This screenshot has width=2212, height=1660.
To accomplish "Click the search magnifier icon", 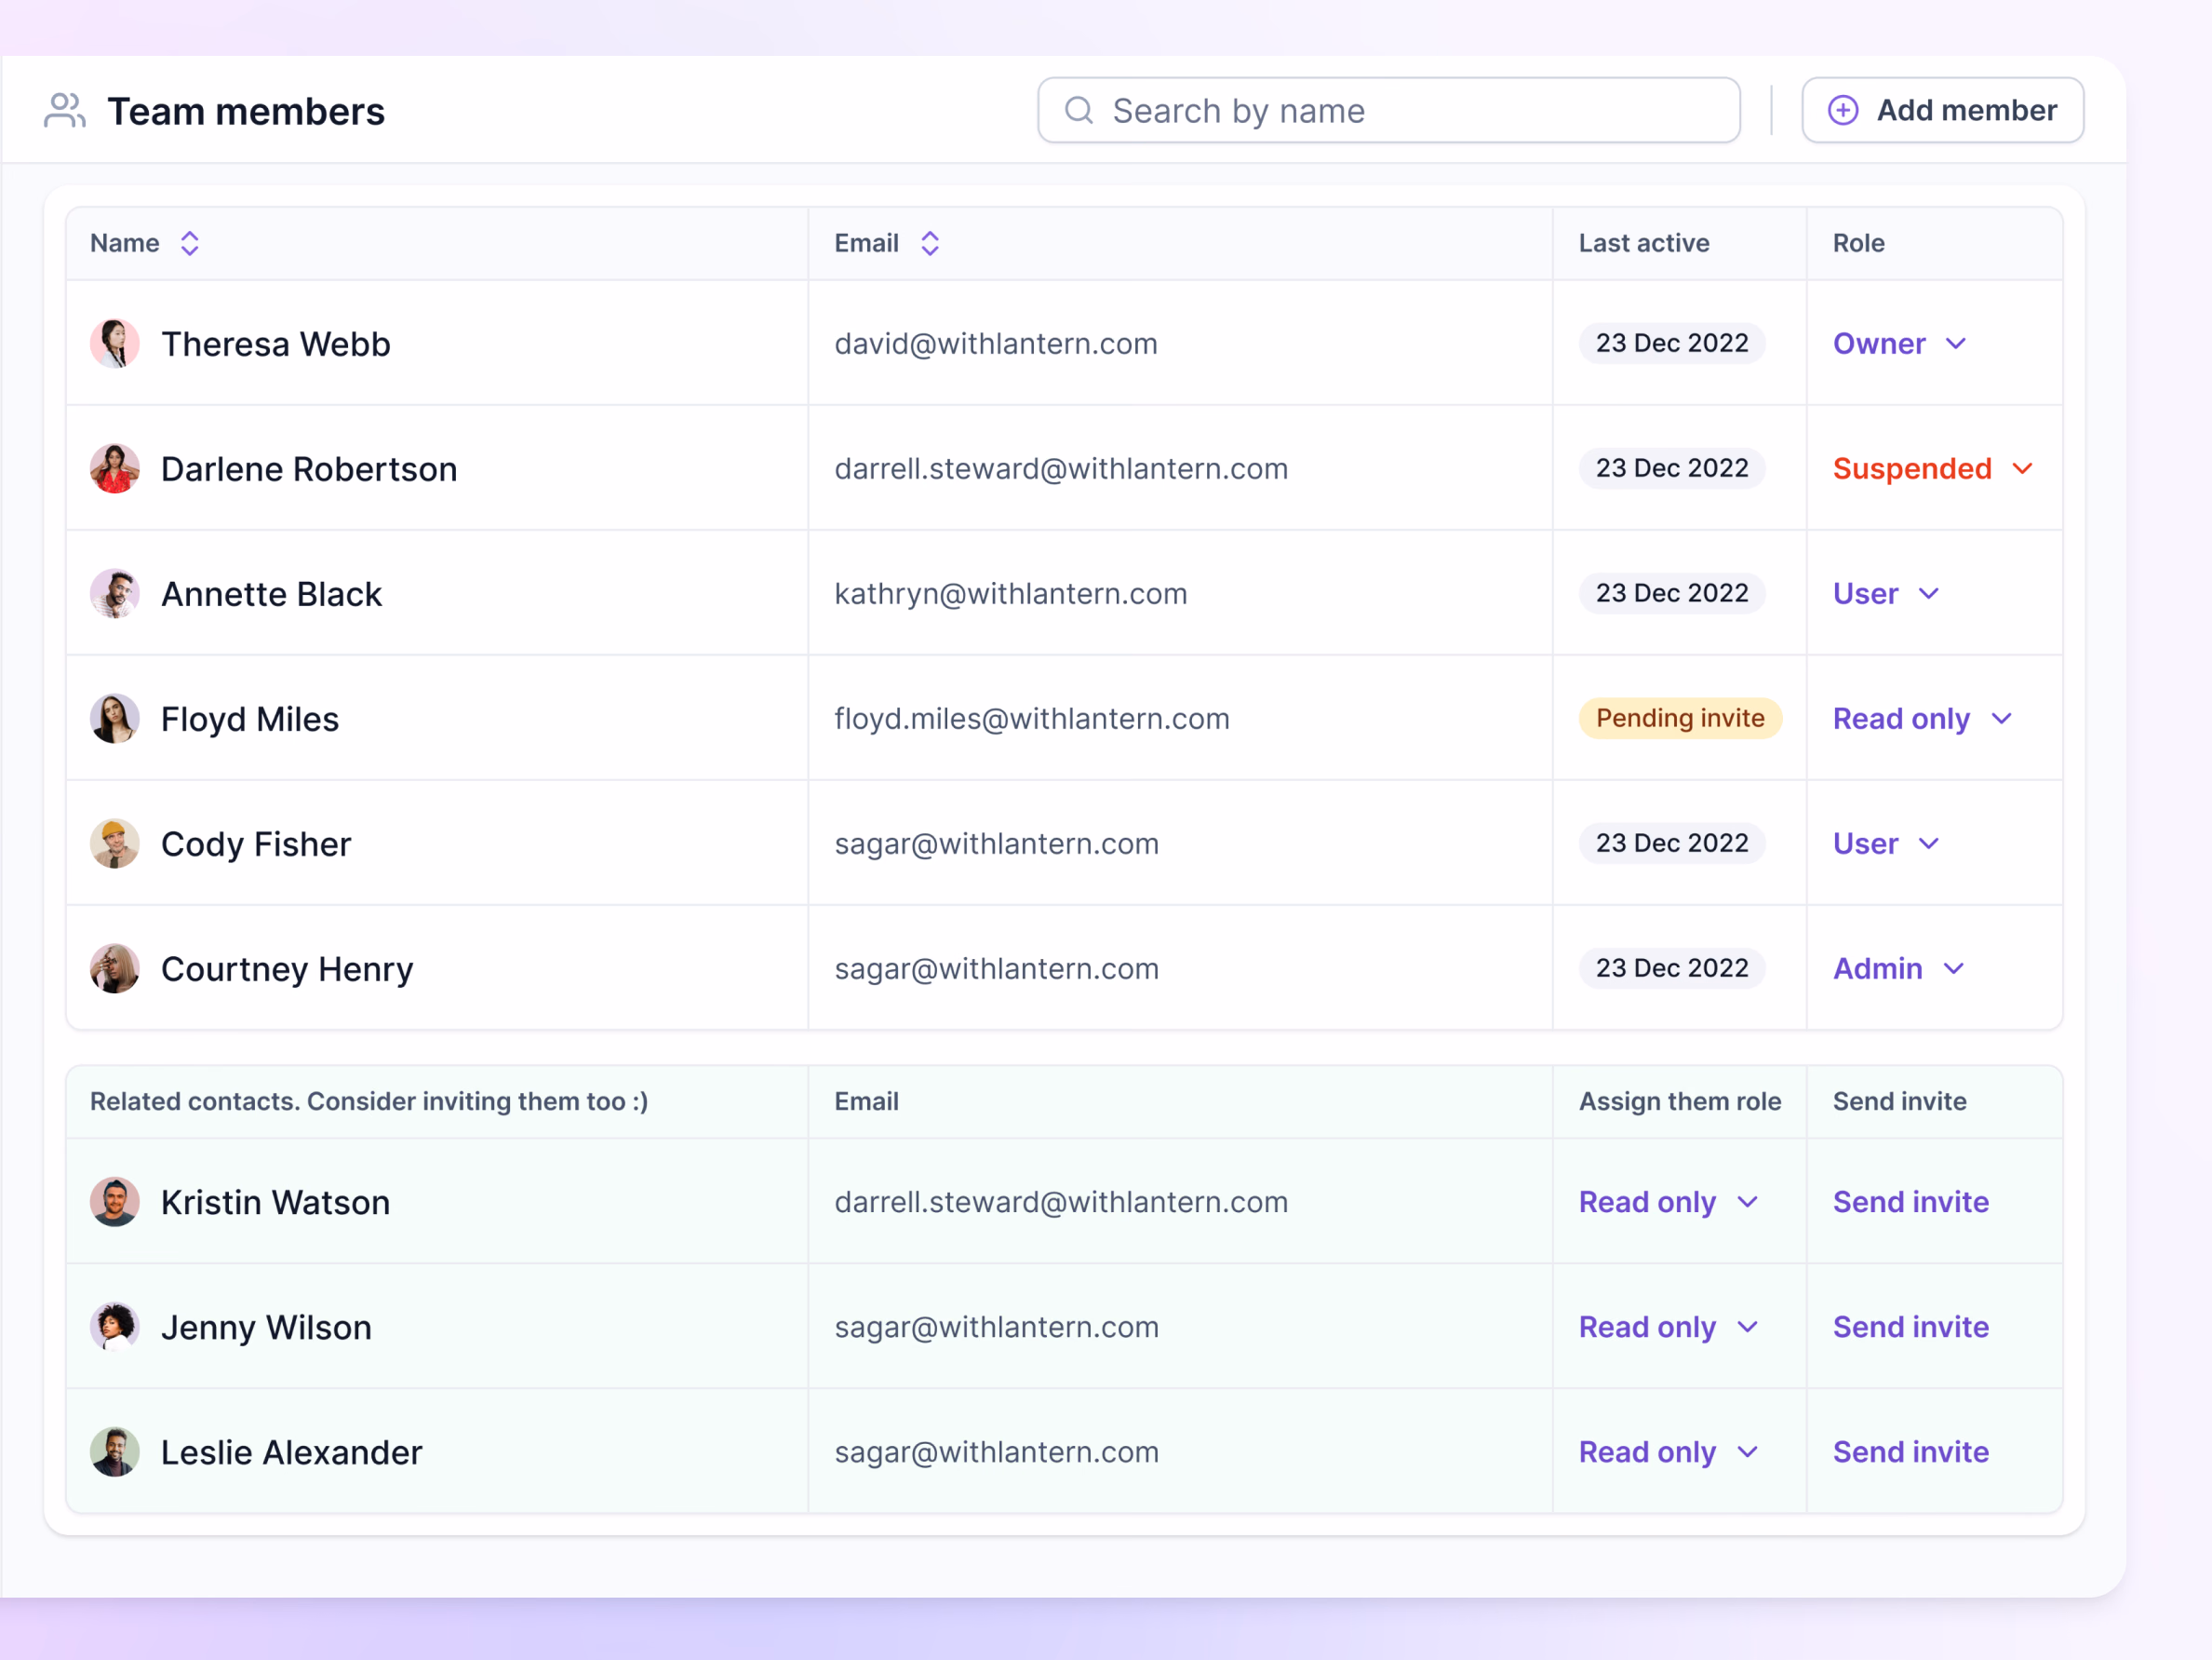I will (1078, 110).
